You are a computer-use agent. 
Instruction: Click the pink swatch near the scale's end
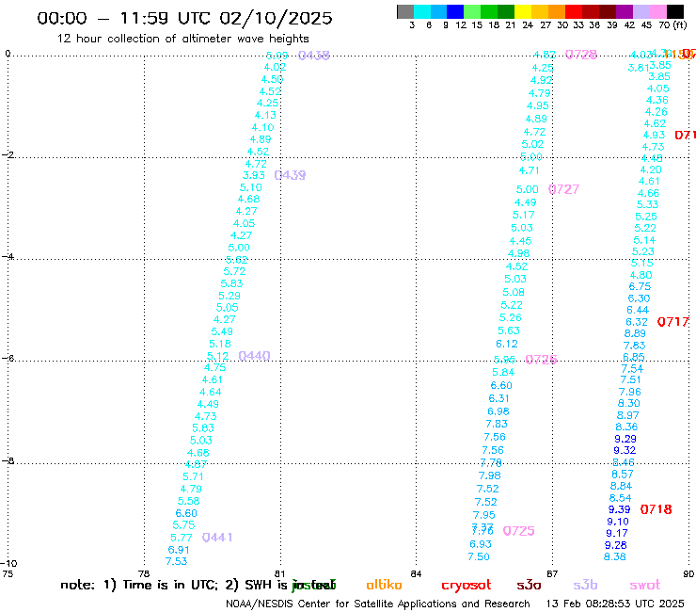click(658, 11)
